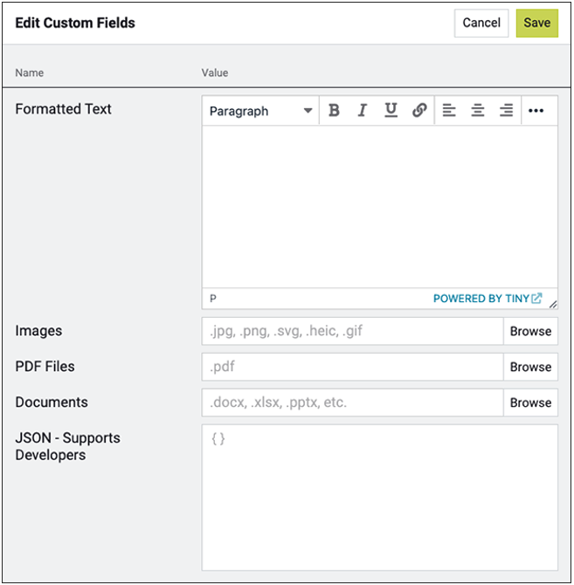Toggle bold formatting in editor toolbar

point(334,111)
